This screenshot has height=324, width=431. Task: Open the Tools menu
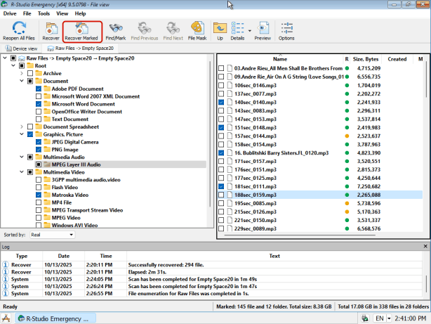pyautogui.click(x=44, y=13)
